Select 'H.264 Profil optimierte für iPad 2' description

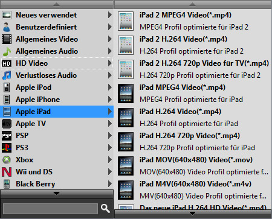[192, 51]
